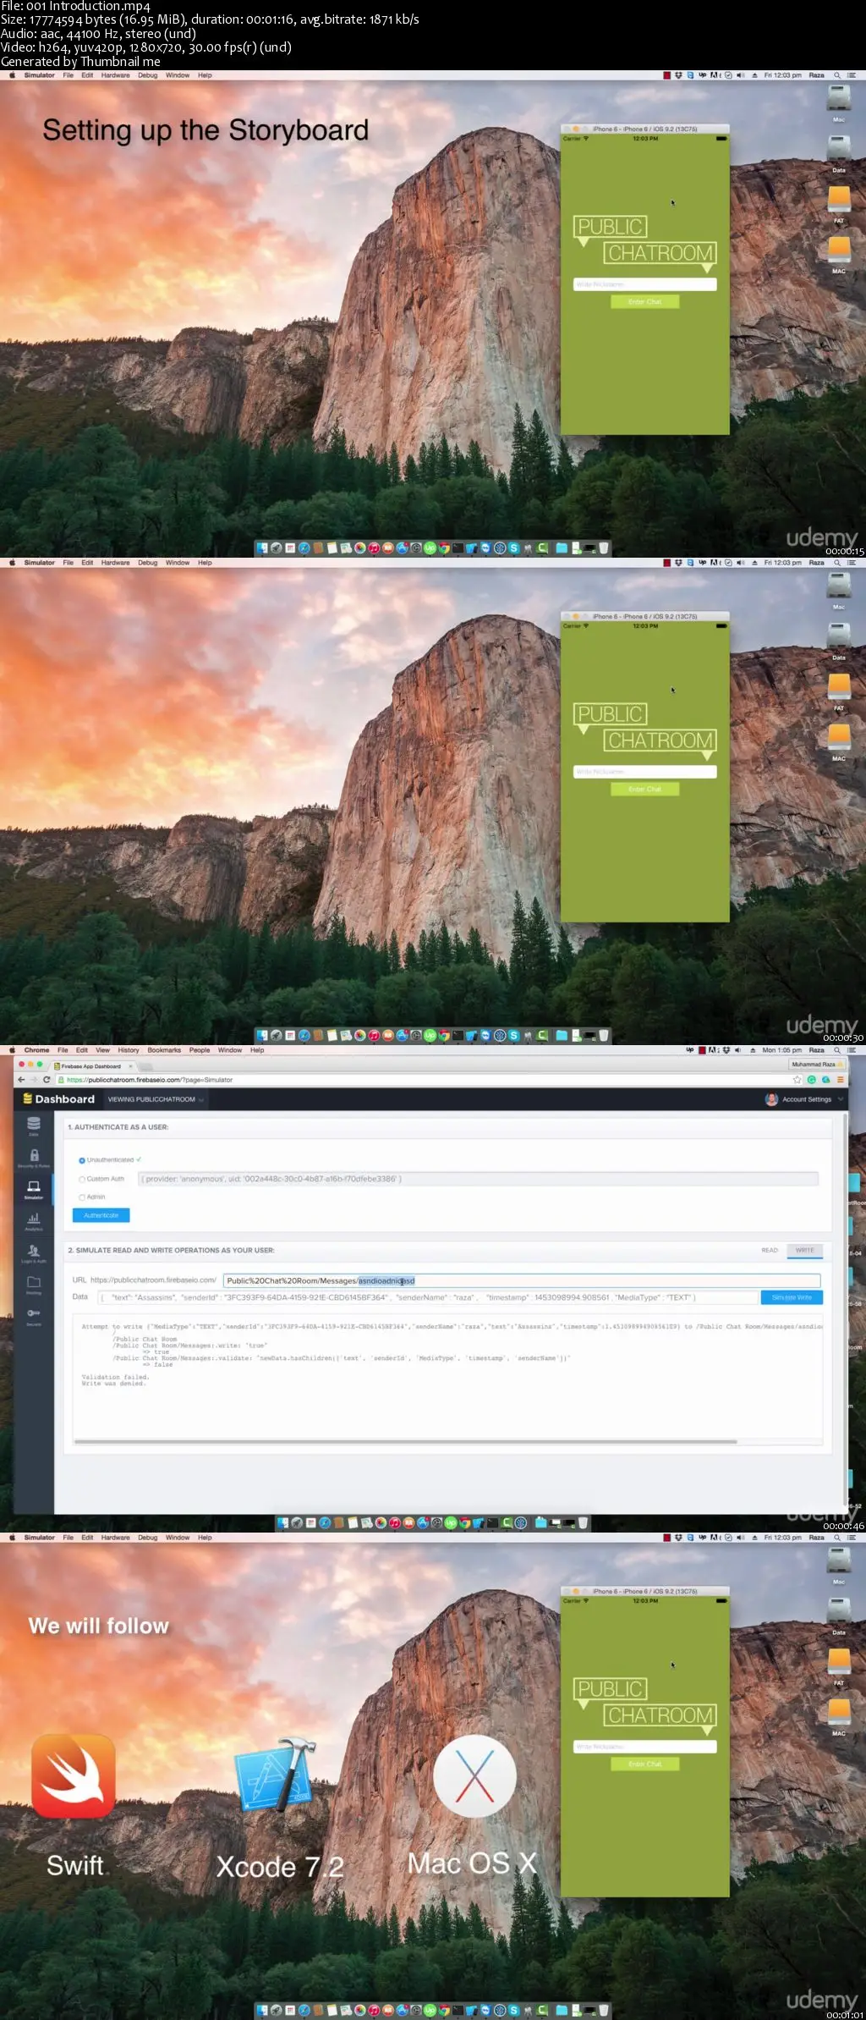The image size is (866, 2020).
Task: Click the Chrome address bar URL
Action: click(150, 1080)
